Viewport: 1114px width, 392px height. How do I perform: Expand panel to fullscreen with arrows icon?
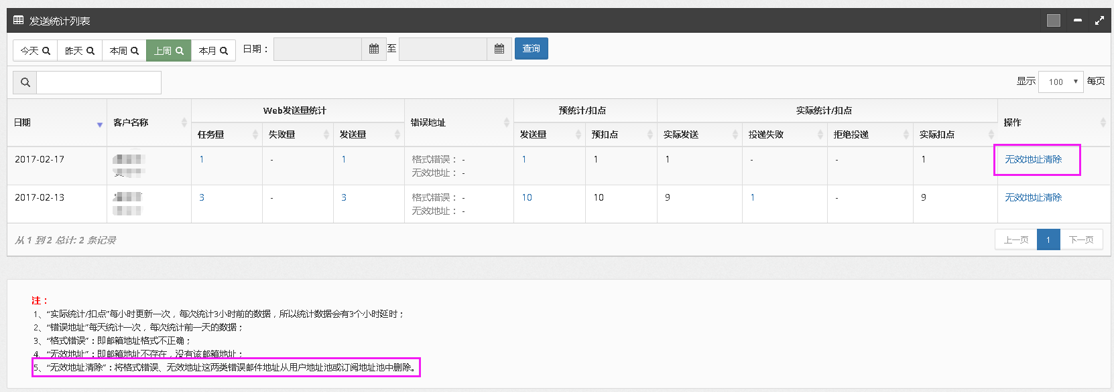[1099, 21]
